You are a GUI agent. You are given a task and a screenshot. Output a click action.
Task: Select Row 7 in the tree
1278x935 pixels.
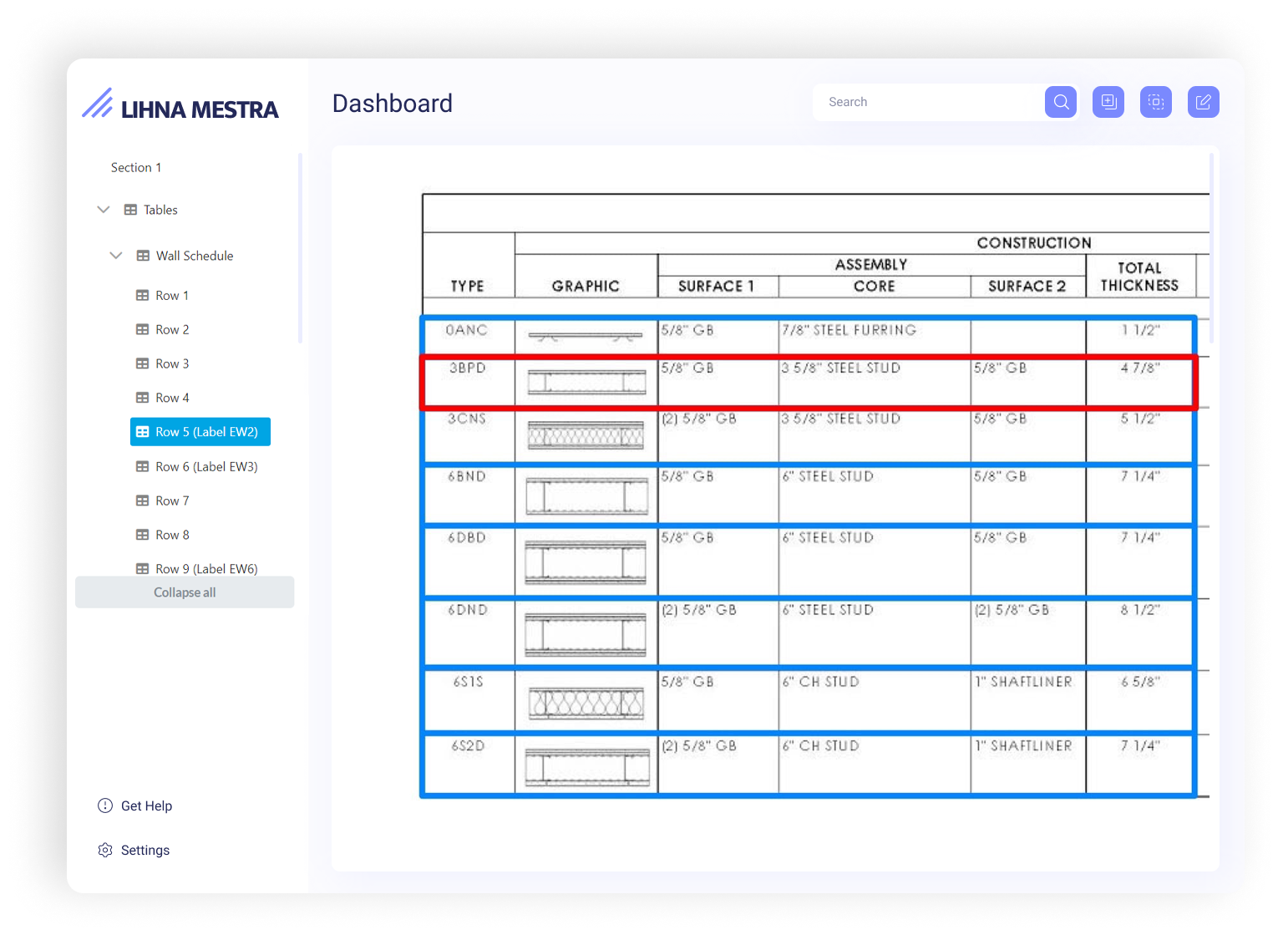coord(172,501)
